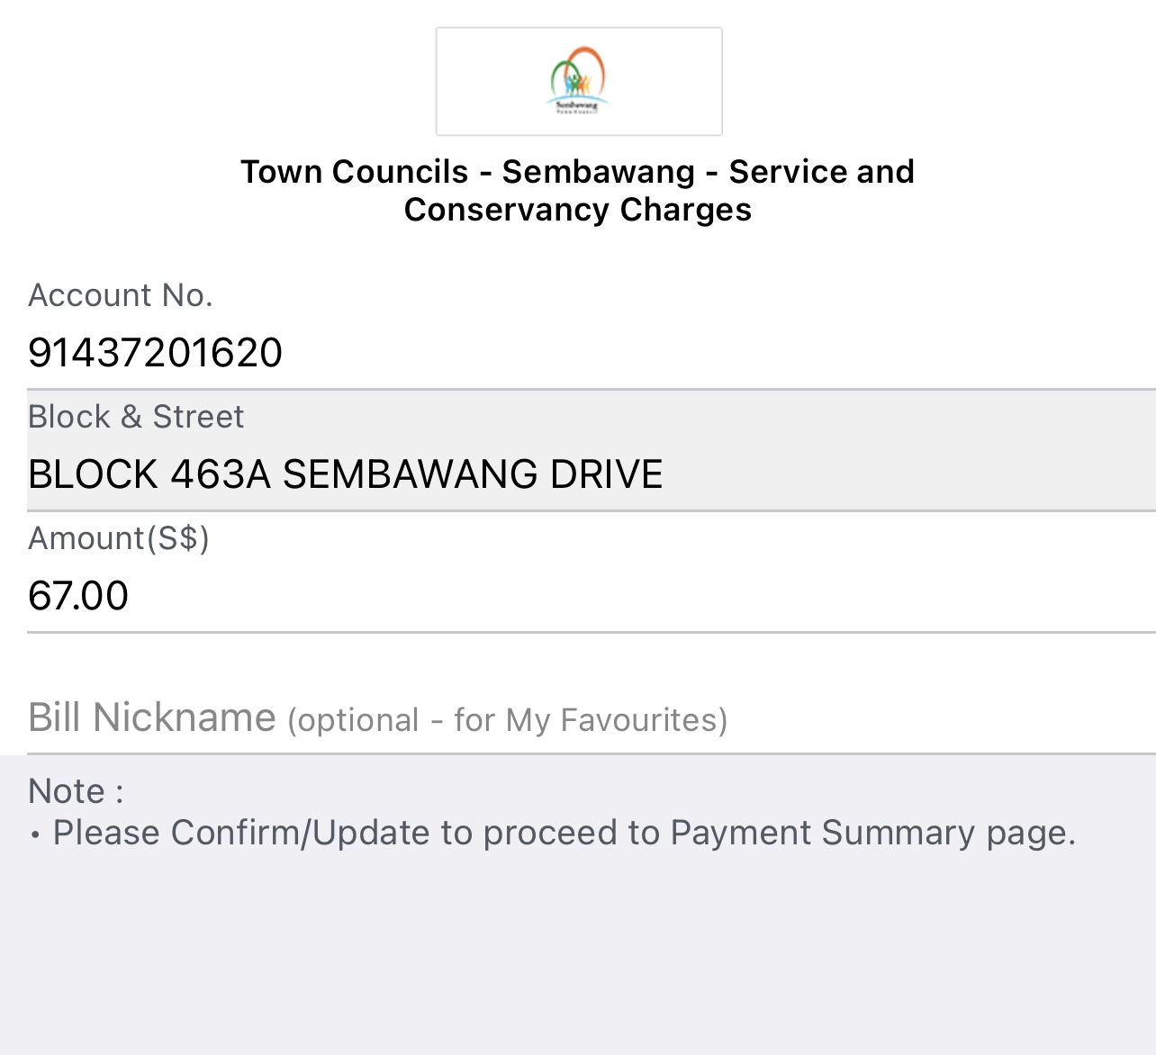
Task: Click the Note : label
Action: pyautogui.click(x=76, y=791)
